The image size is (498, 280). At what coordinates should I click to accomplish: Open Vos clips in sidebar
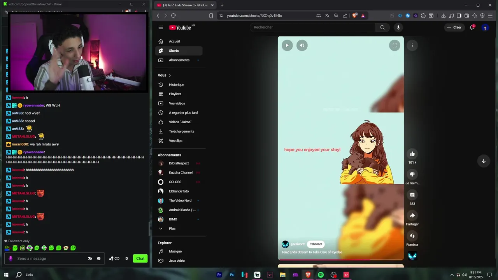tap(179, 141)
